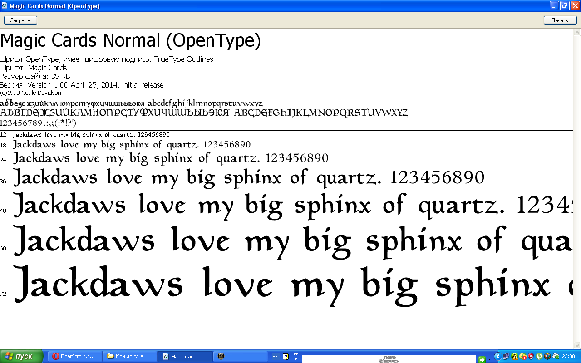Click the Шрифт: Magic Cards line
581x363 pixels.
[34, 68]
